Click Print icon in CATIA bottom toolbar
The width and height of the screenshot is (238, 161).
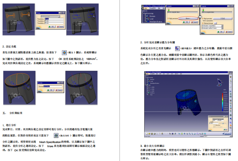[x=155, y=134]
